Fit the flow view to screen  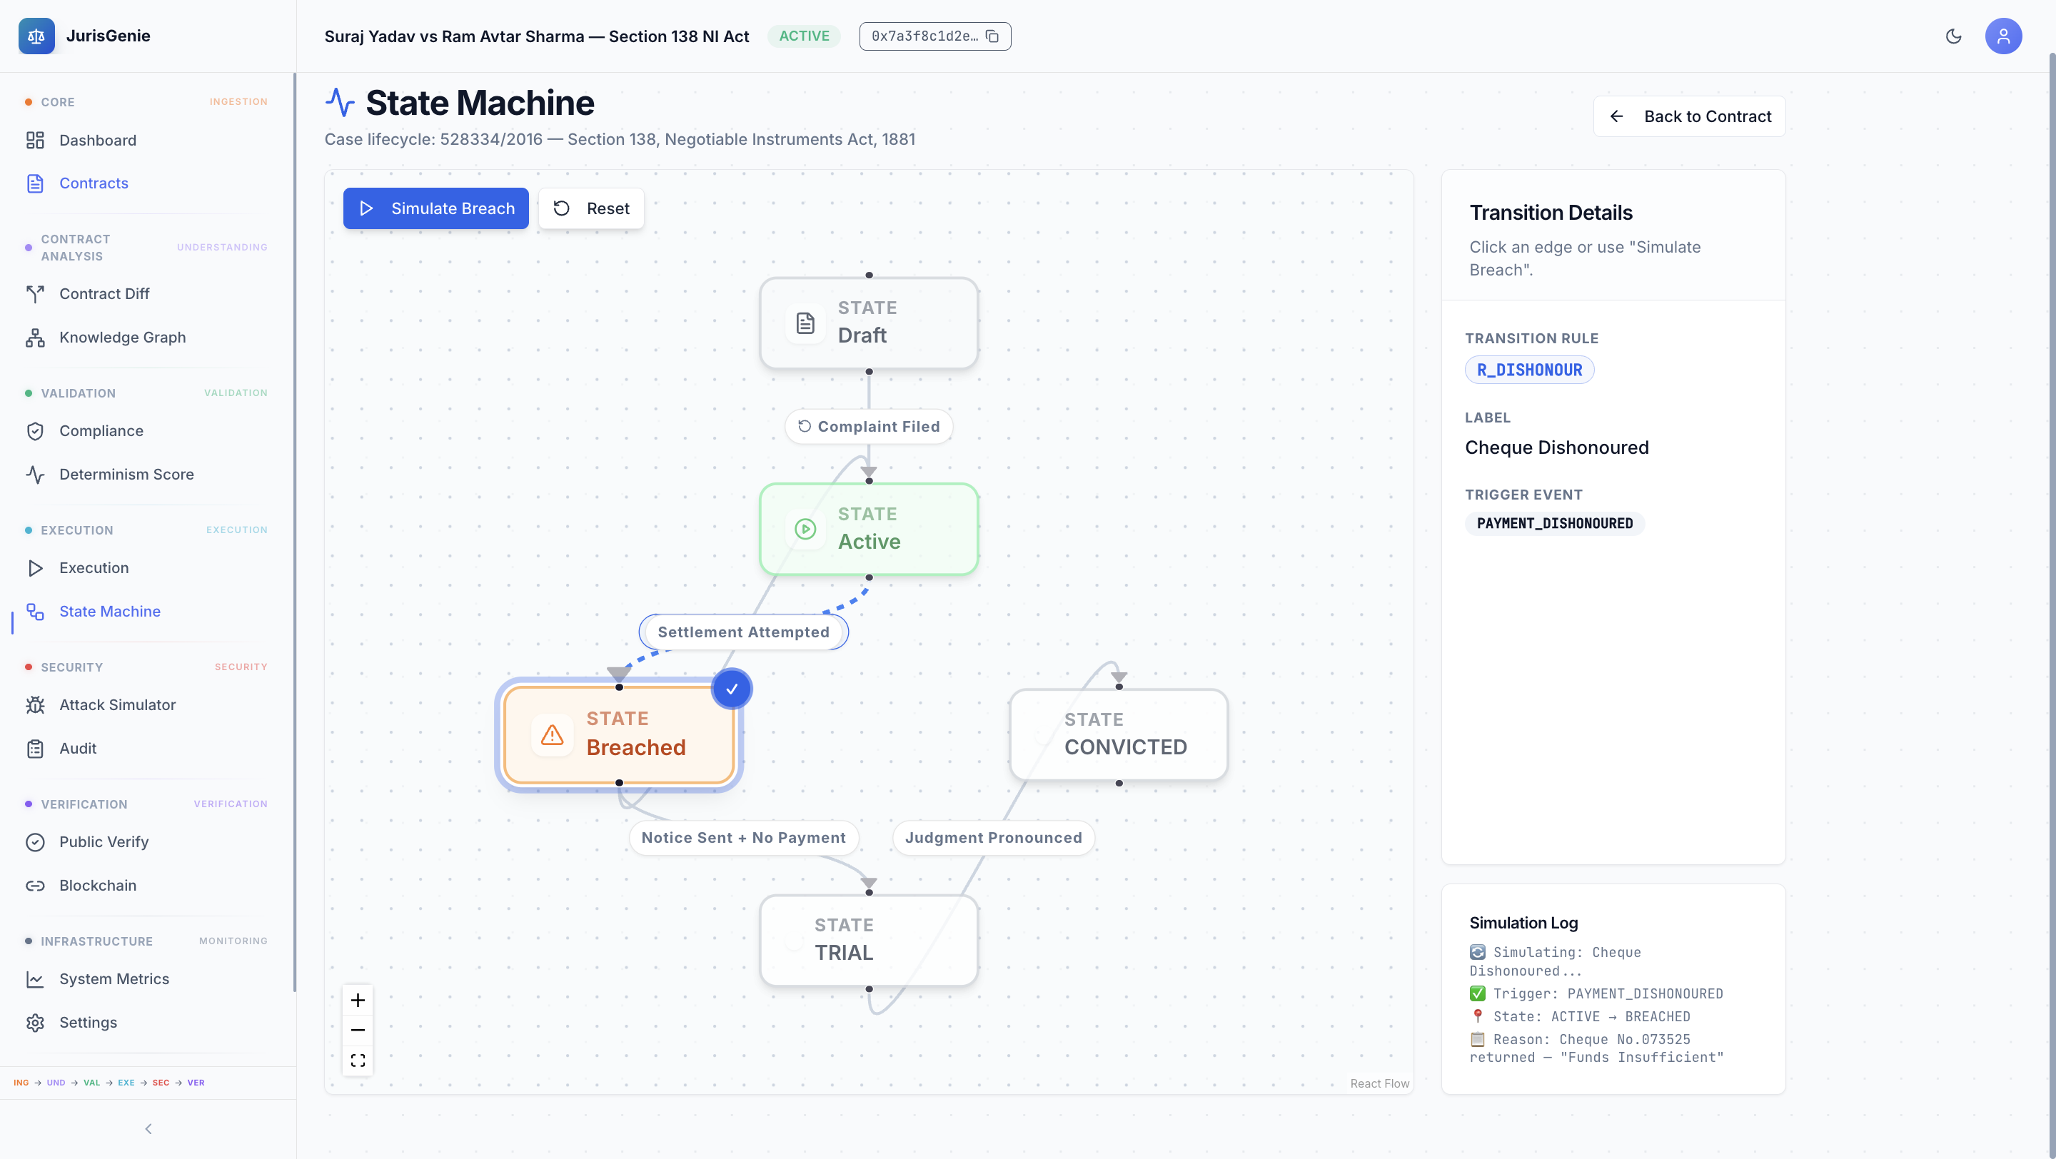(358, 1060)
